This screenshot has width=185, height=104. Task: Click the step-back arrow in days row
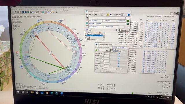click(101, 61)
